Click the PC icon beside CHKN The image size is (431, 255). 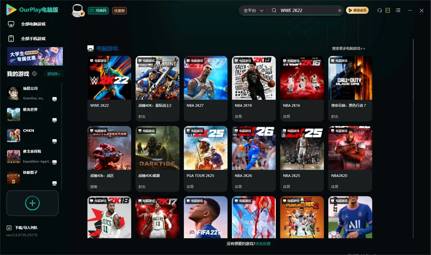click(54, 141)
